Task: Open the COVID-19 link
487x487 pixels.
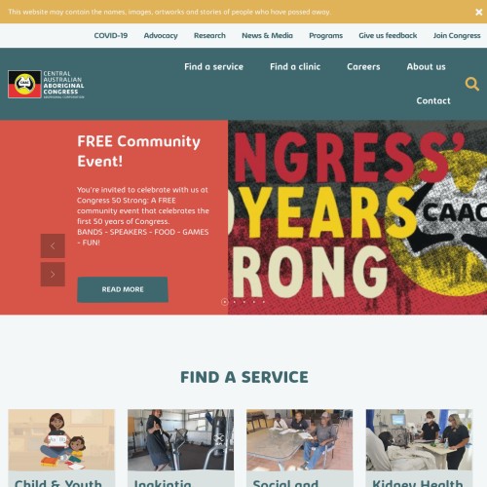Action: point(111,36)
